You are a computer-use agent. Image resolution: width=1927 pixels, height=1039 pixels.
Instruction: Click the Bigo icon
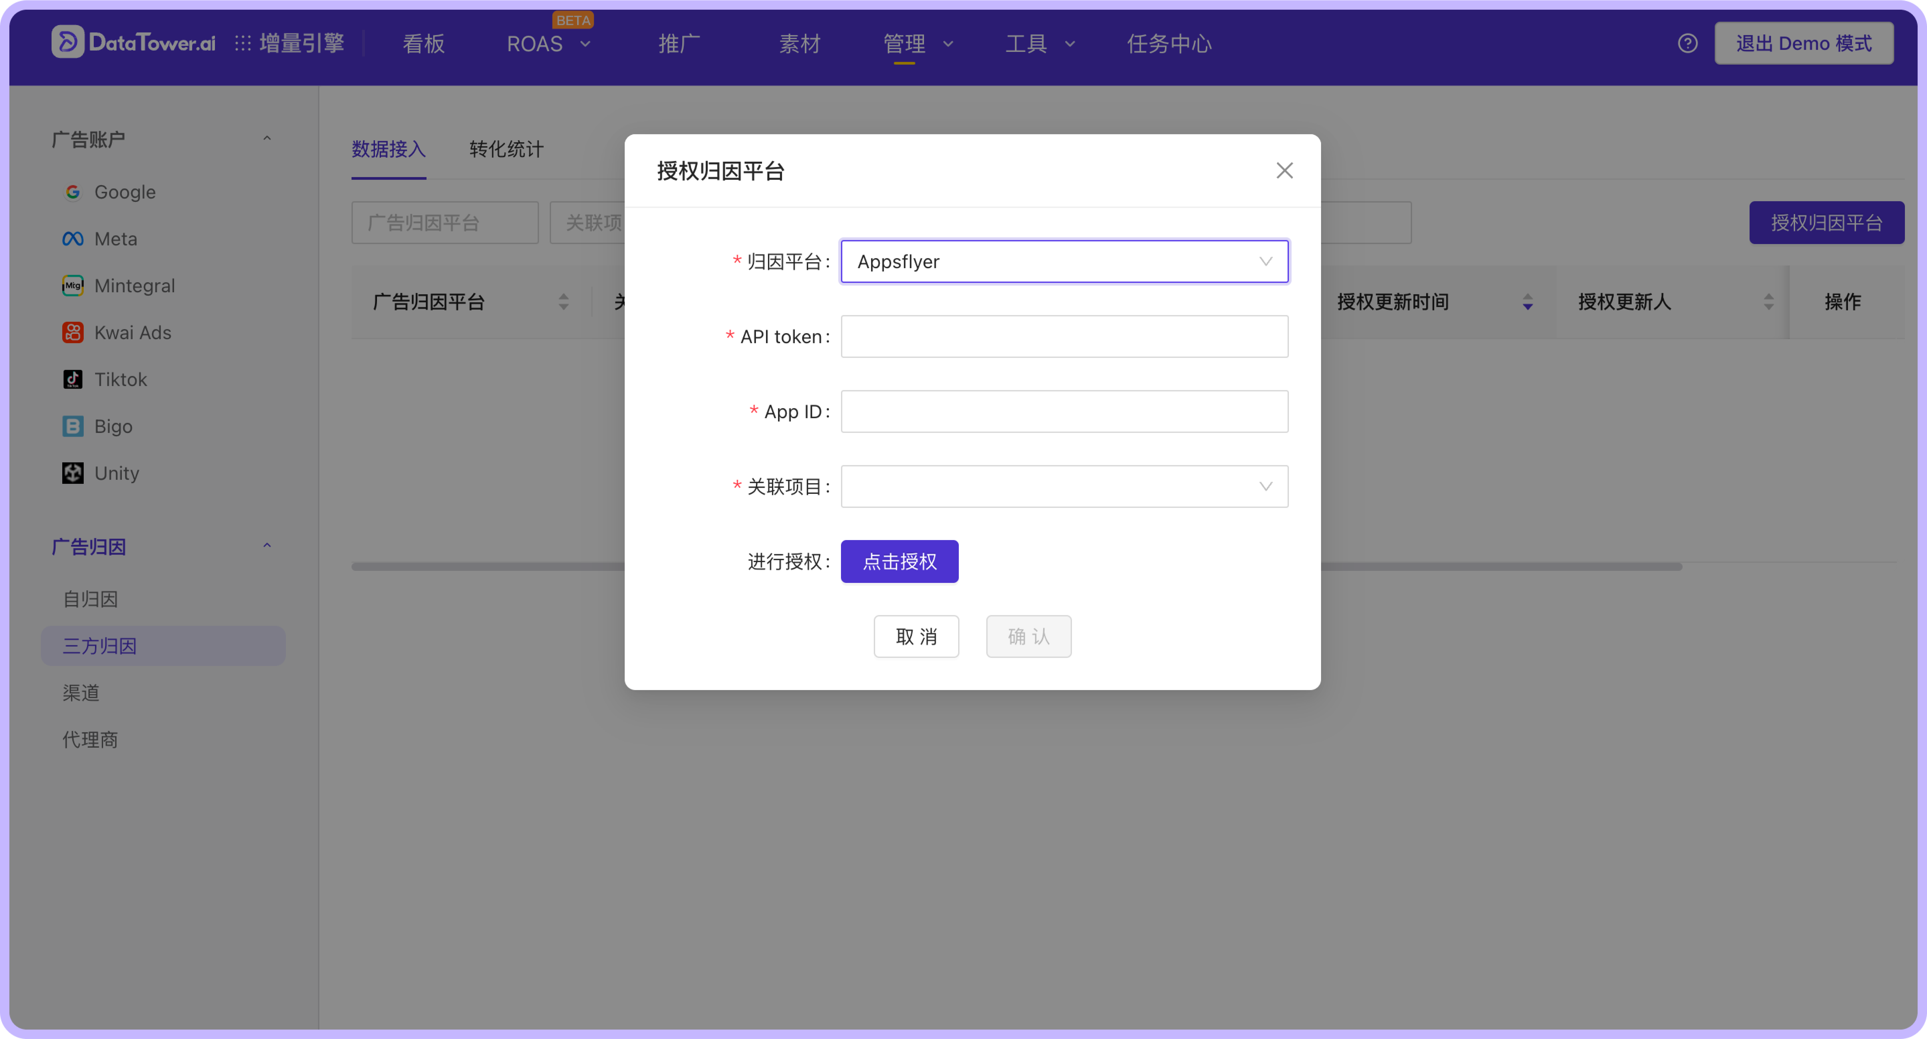tap(73, 426)
